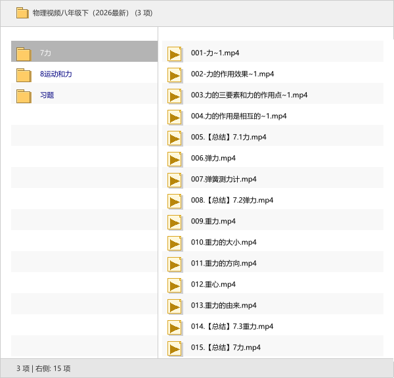Open the 8运动和力 folder link
Screen dimensions: 394x378
[x=56, y=74]
